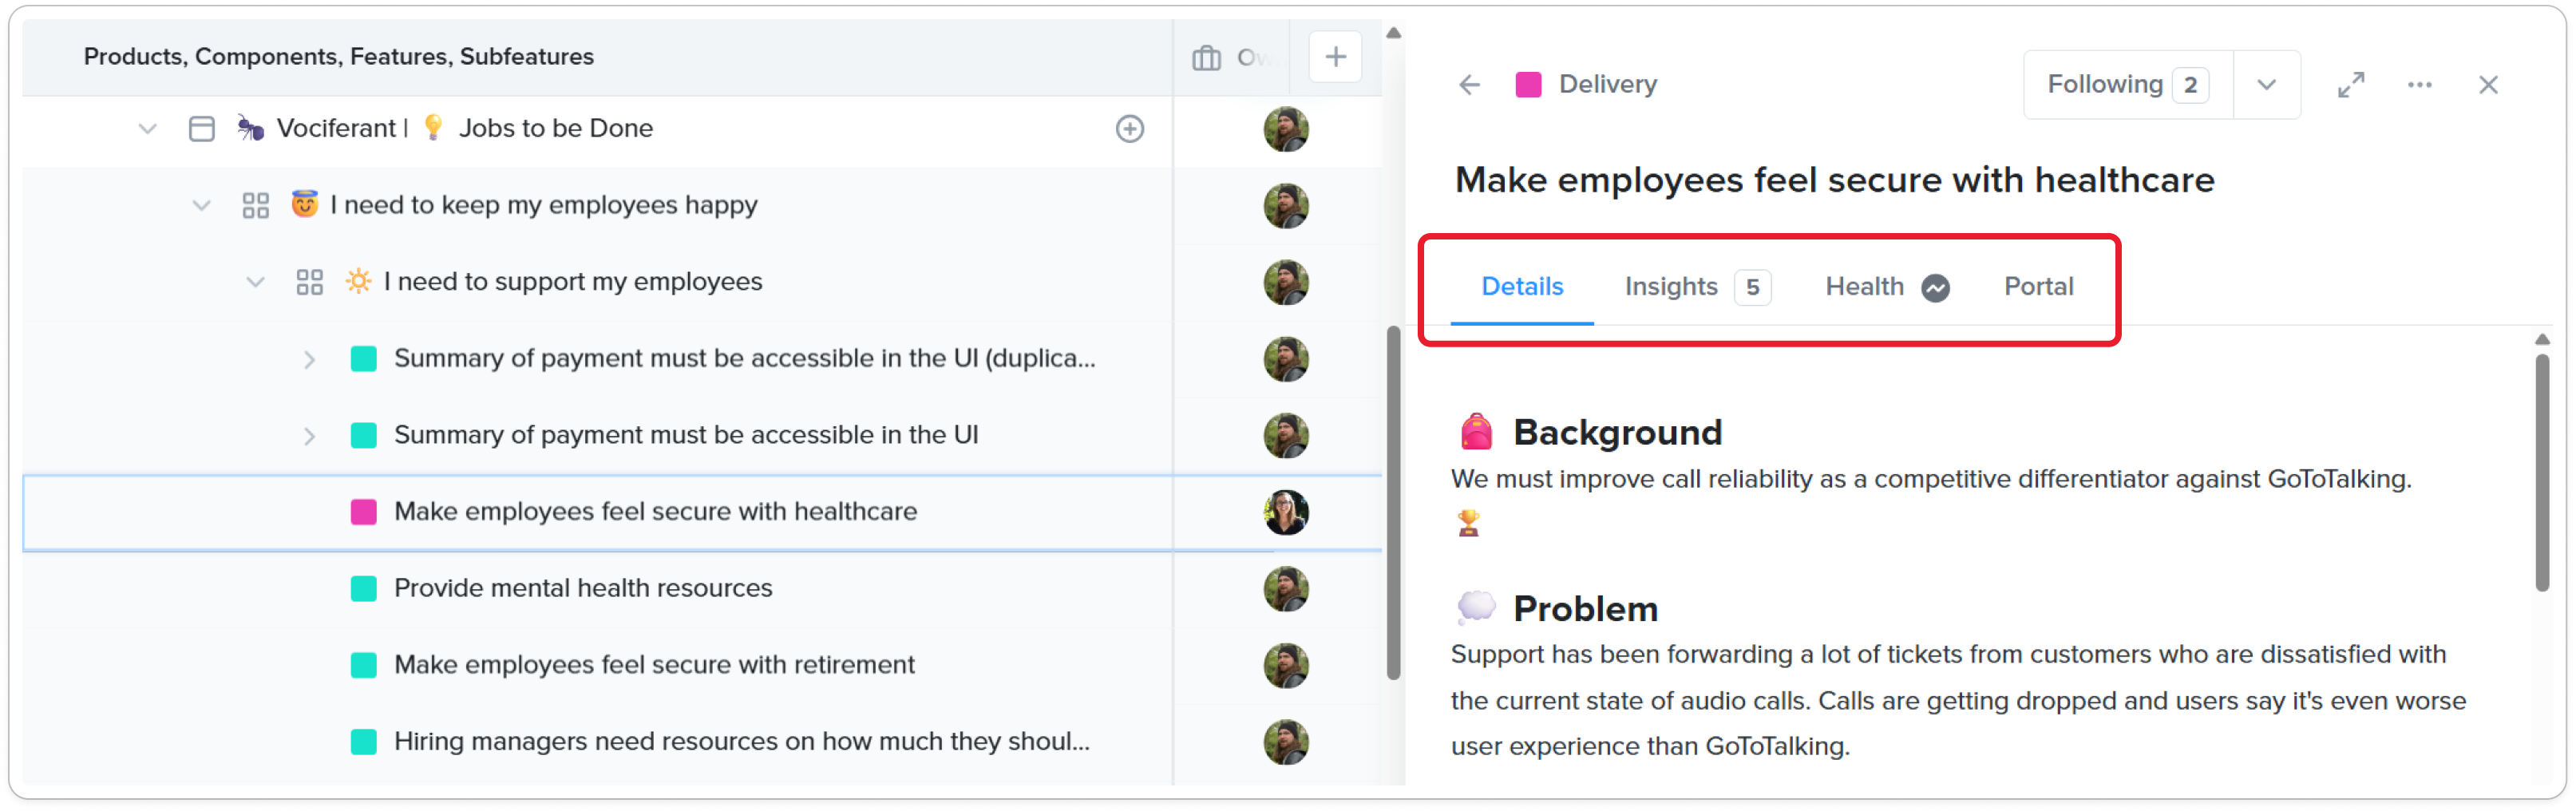Image resolution: width=2576 pixels, height=811 pixels.
Task: Click the owner column briefcase icon
Action: [x=1206, y=58]
